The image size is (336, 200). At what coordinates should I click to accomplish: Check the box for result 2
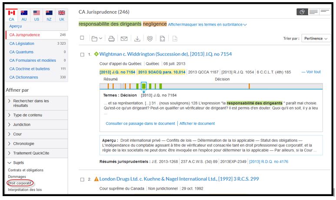coord(82,180)
